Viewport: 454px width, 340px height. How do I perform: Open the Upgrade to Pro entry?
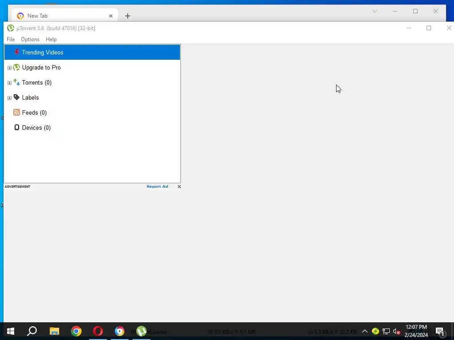tap(41, 67)
